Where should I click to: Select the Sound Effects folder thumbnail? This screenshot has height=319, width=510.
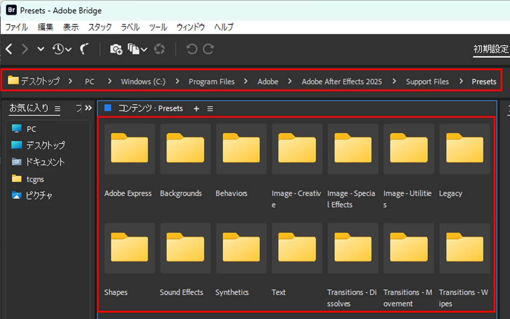coord(186,248)
